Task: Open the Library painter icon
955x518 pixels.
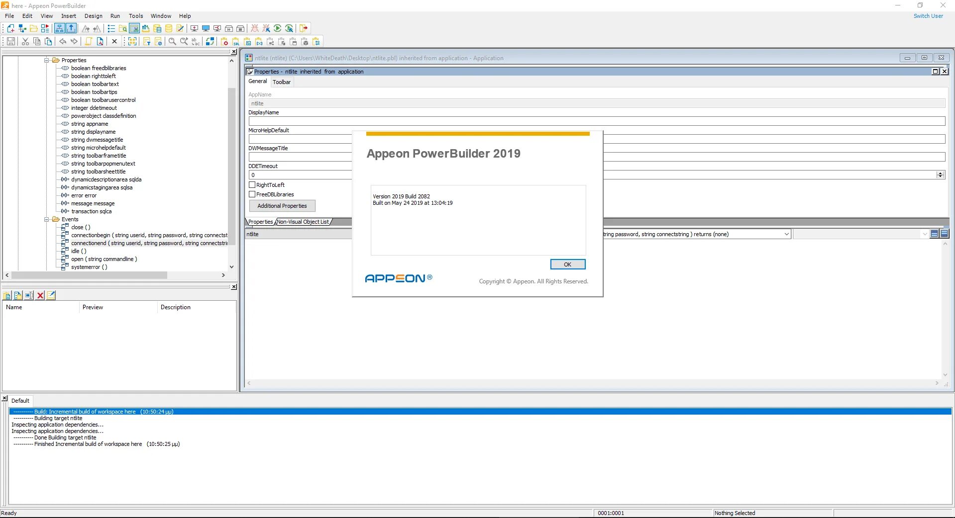Action: pyautogui.click(x=146, y=28)
